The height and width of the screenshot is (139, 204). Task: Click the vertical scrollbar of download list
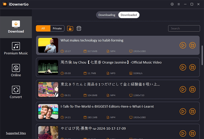[x=202, y=55]
